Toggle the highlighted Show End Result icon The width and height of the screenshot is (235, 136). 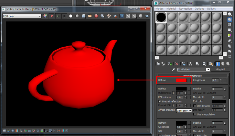(218, 64)
